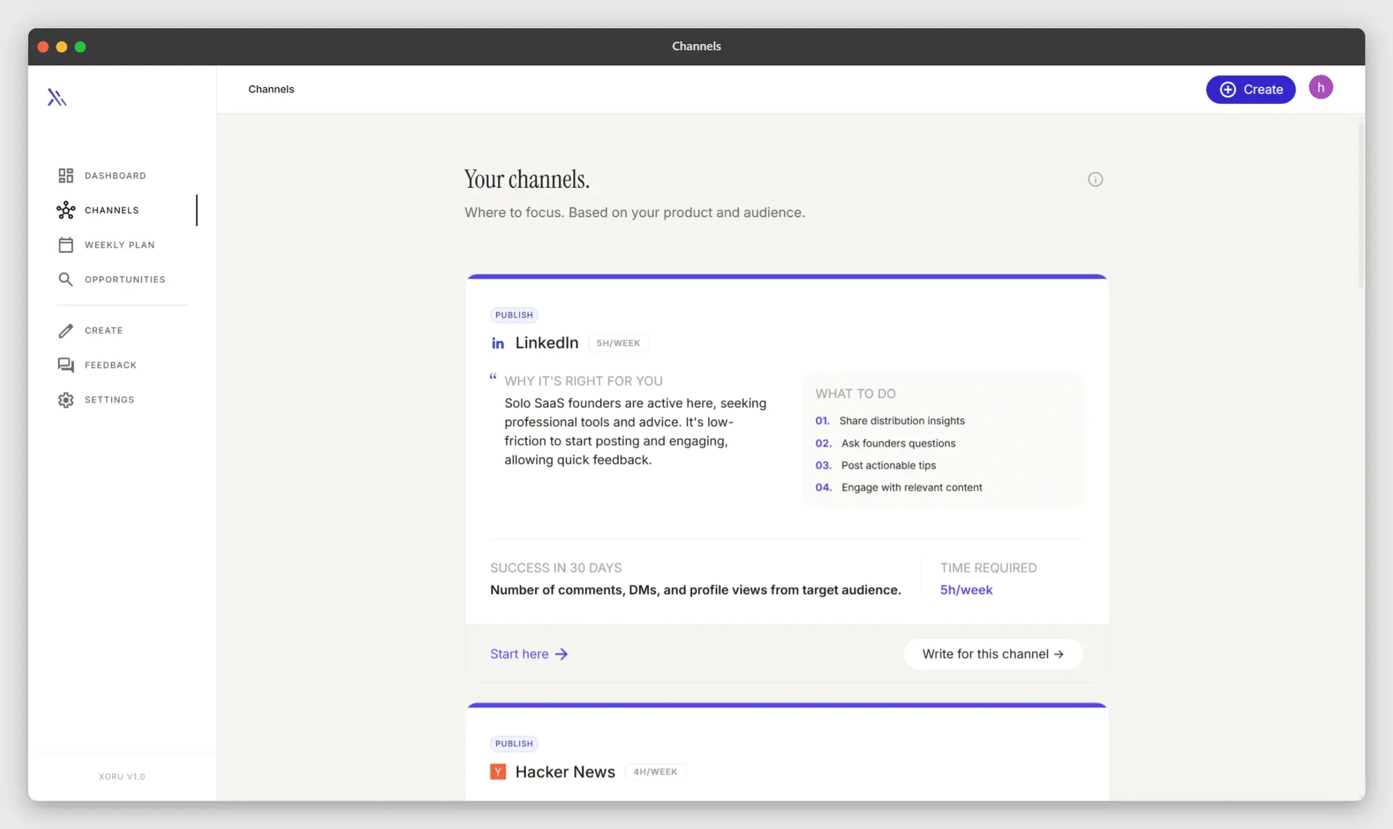Viewport: 1393px width, 829px height.
Task: Open the Feedback sidebar label
Action: point(110,365)
